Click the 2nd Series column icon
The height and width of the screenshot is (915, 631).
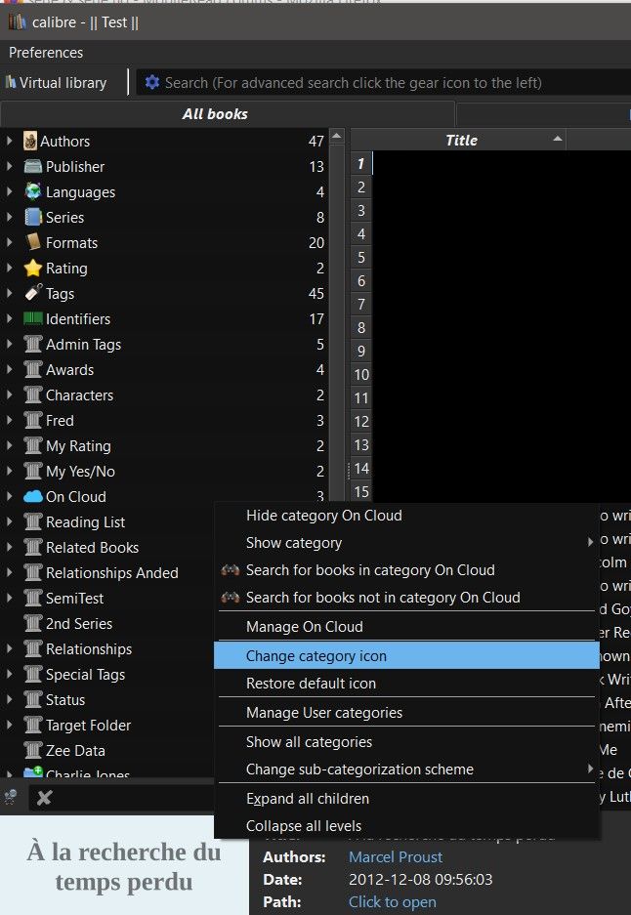pyautogui.click(x=32, y=624)
